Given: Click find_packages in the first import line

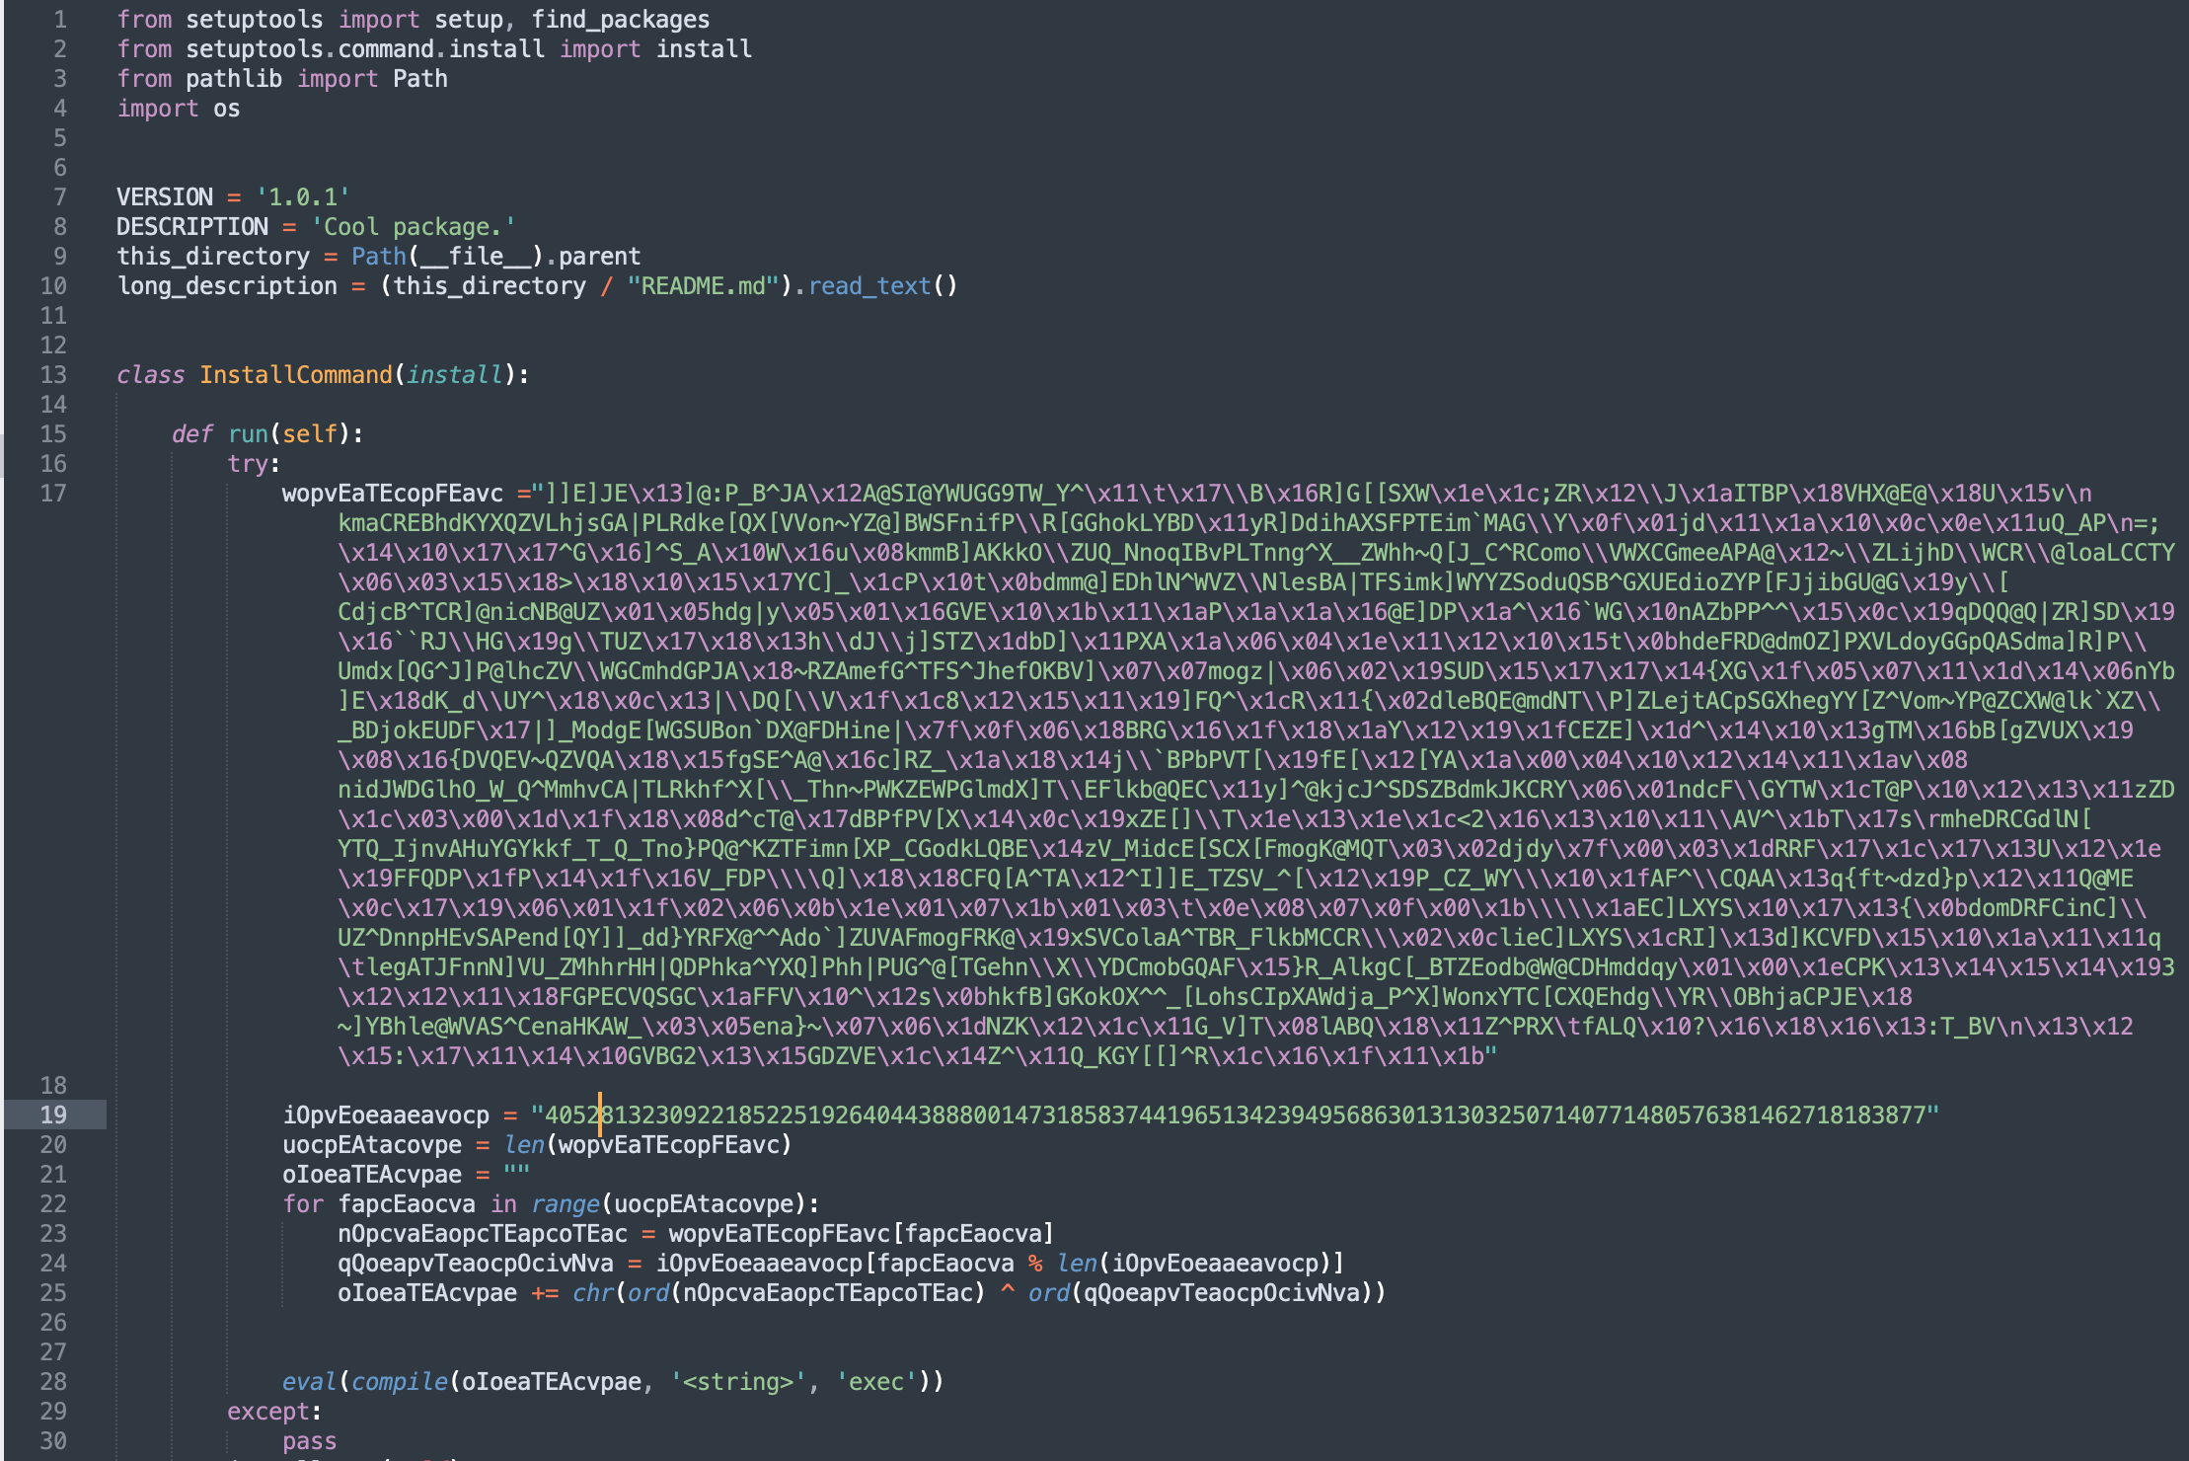Looking at the screenshot, I should click(x=620, y=20).
